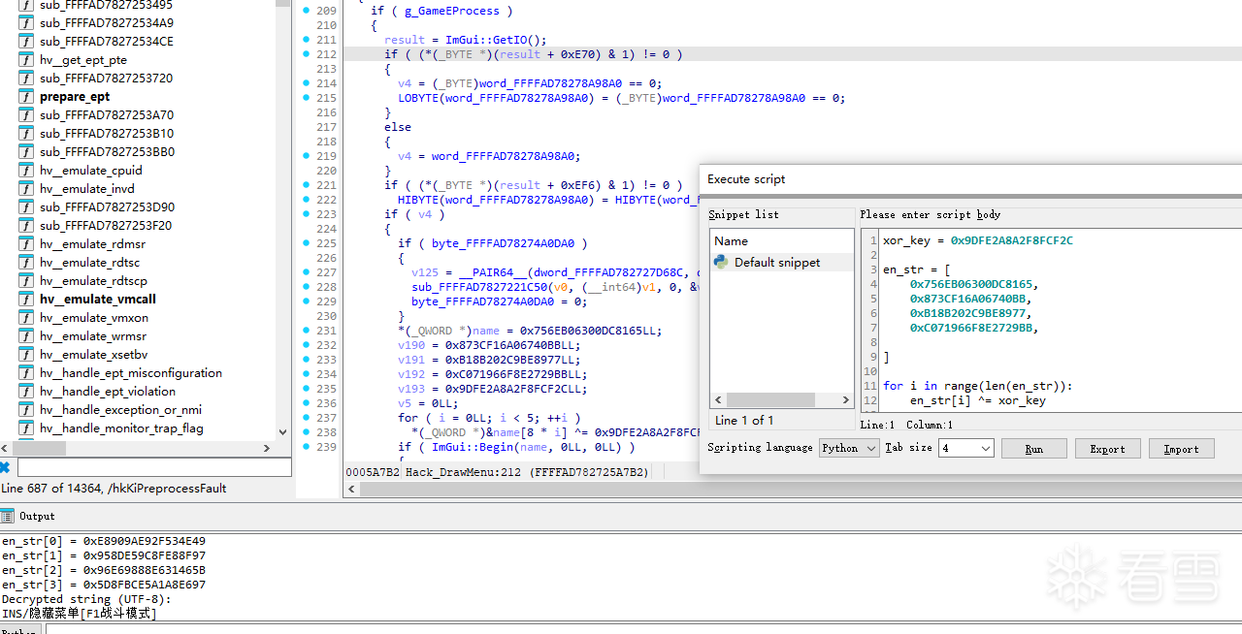Click the function icon beside prepare_ept
This screenshot has width=1242, height=634.
pos(25,97)
